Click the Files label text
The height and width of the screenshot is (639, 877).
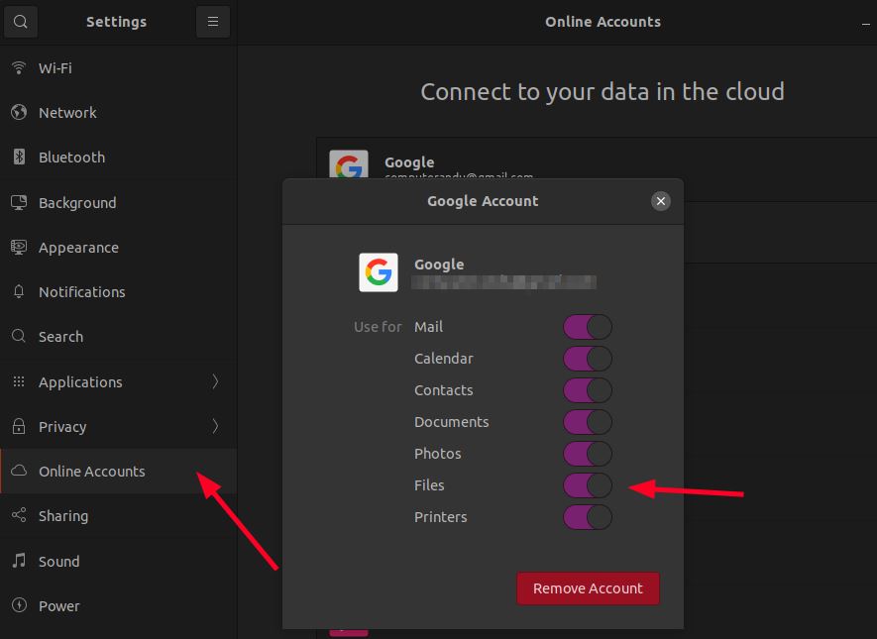pos(429,485)
